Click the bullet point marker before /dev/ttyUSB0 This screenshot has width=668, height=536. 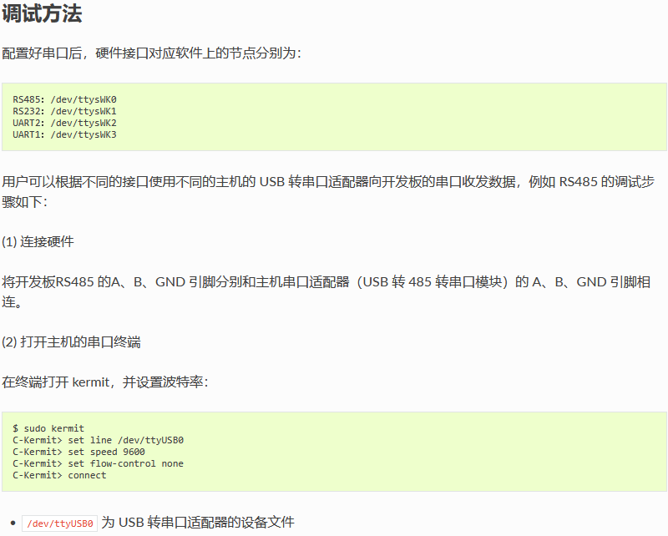[x=13, y=523]
